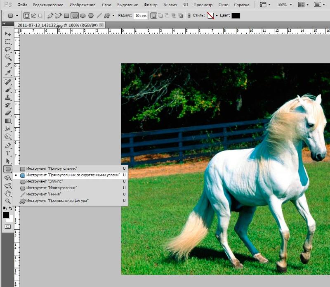The height and width of the screenshot is (287, 330).
Task: Open the Style picker dropdown arrow
Action: click(216, 16)
